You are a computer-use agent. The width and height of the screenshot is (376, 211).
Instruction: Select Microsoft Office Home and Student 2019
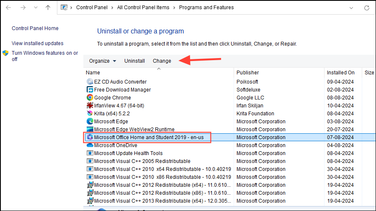pos(149,137)
